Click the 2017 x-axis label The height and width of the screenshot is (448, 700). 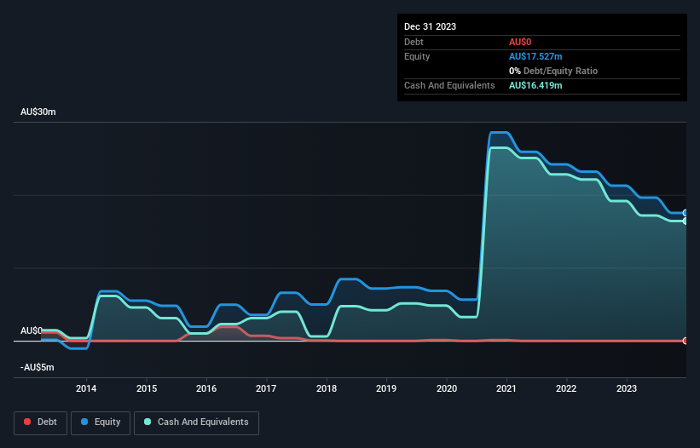[x=266, y=388]
